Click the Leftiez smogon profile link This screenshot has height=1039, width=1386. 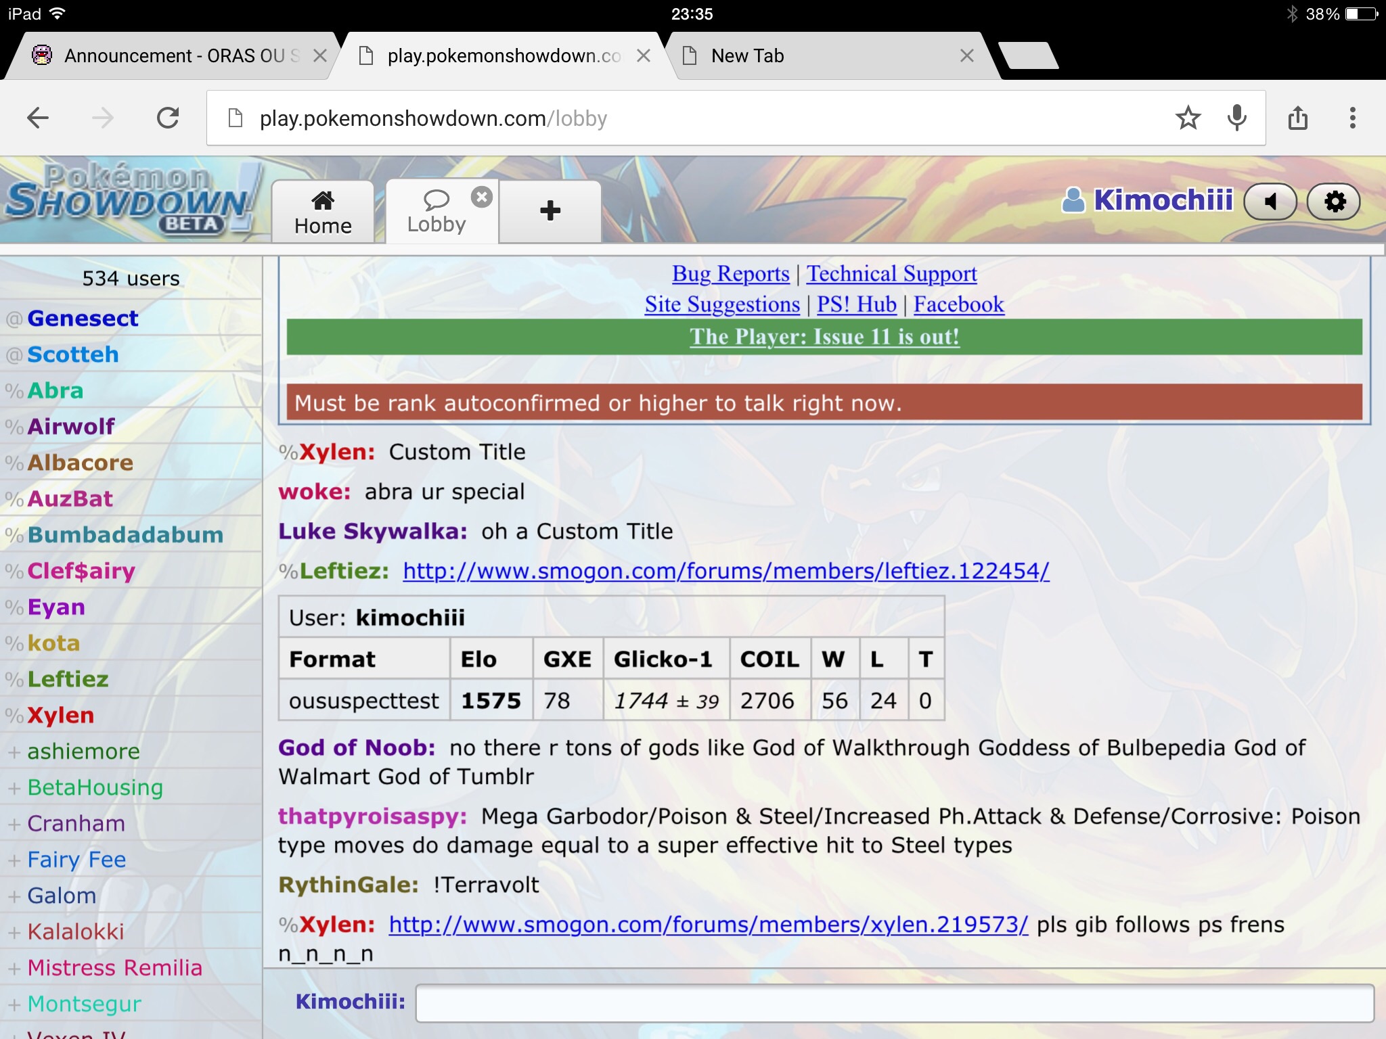(x=725, y=571)
